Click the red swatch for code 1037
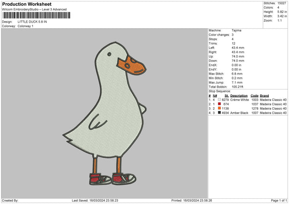The height and width of the screenshot is (204, 289). pyautogui.click(x=219, y=104)
